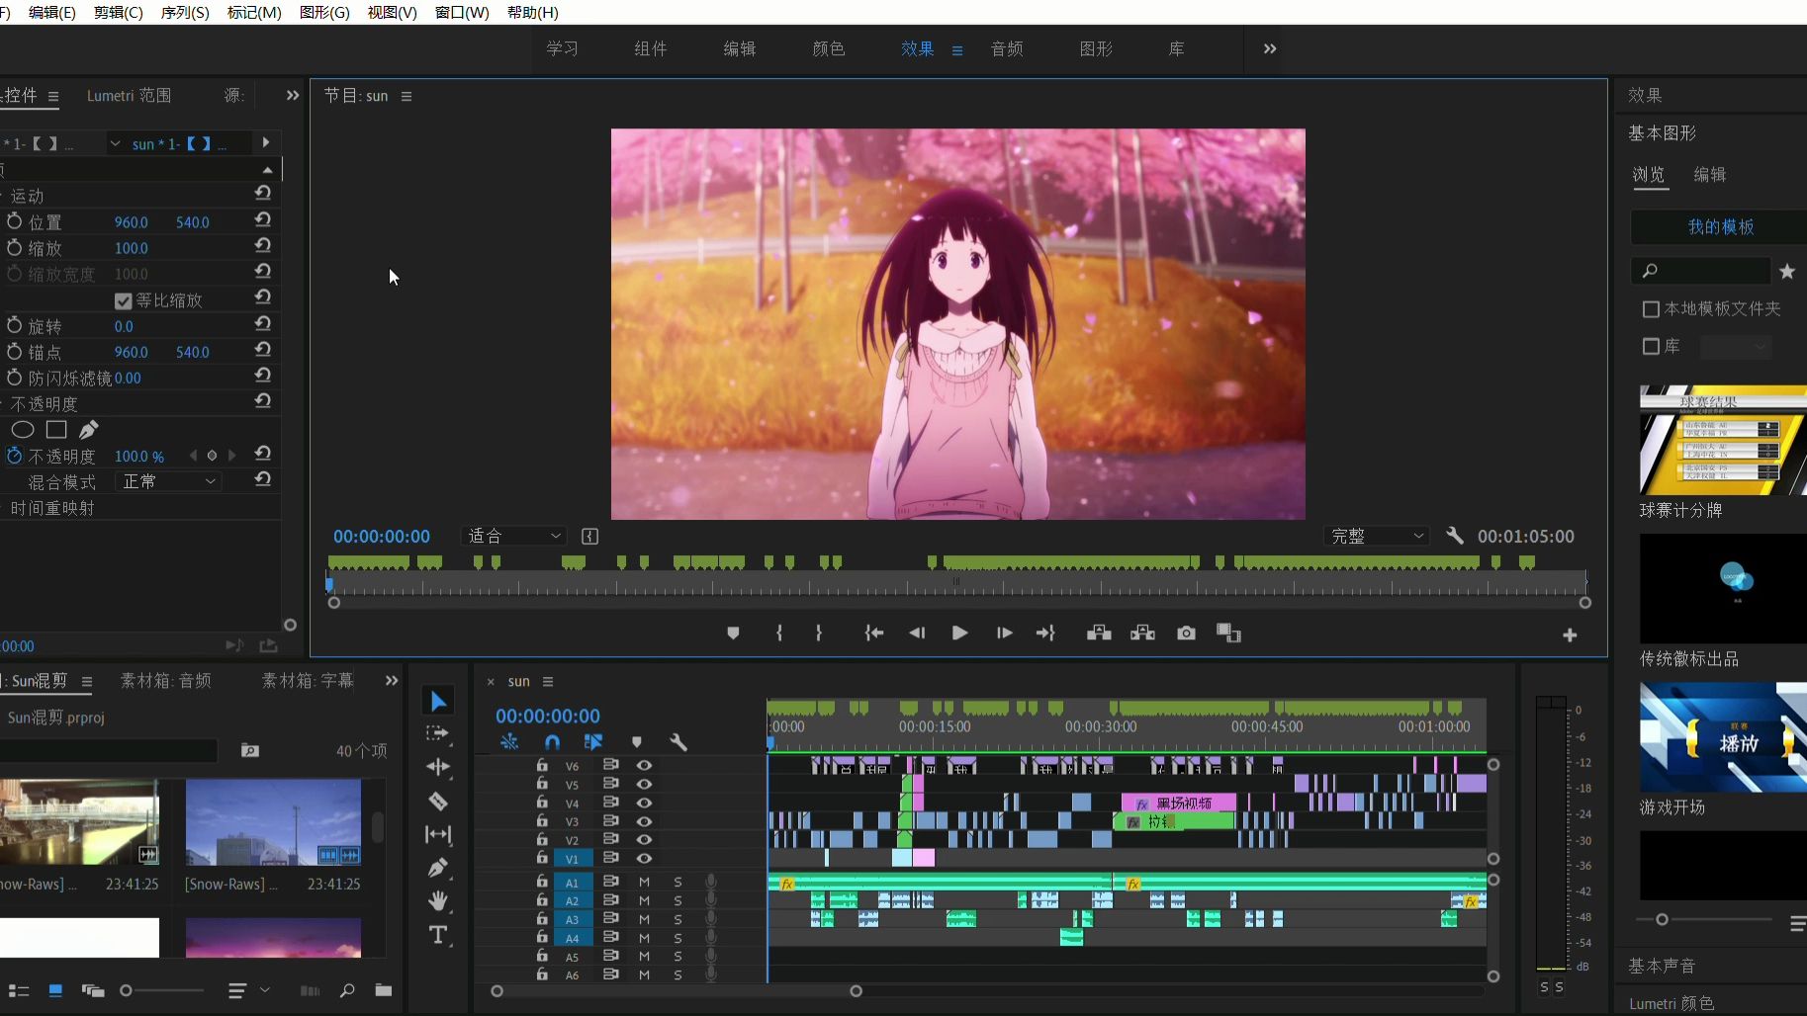Image resolution: width=1807 pixels, height=1016 pixels.
Task: Open timeline display settings wrench
Action: (x=678, y=742)
